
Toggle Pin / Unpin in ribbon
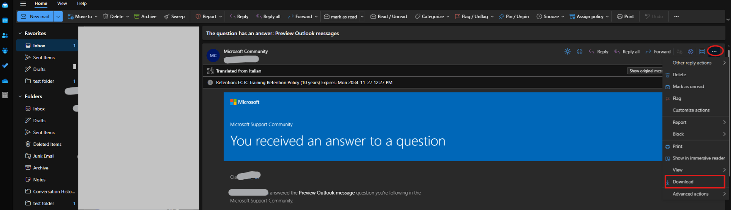(x=514, y=17)
